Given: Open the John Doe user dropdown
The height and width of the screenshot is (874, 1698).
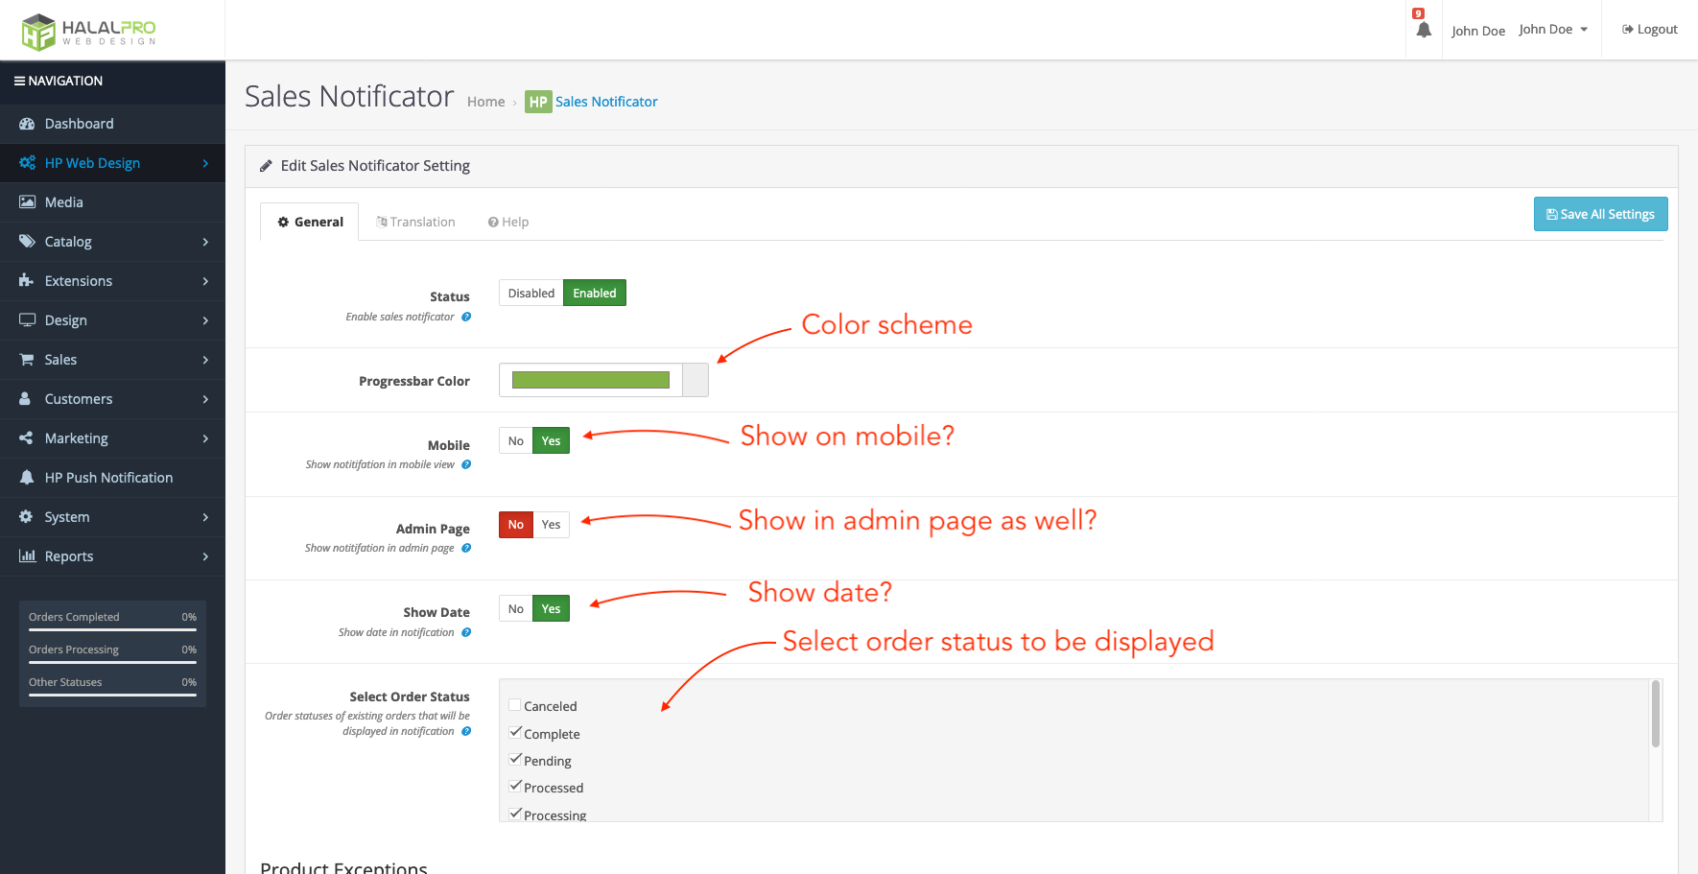Looking at the screenshot, I should point(1552,30).
